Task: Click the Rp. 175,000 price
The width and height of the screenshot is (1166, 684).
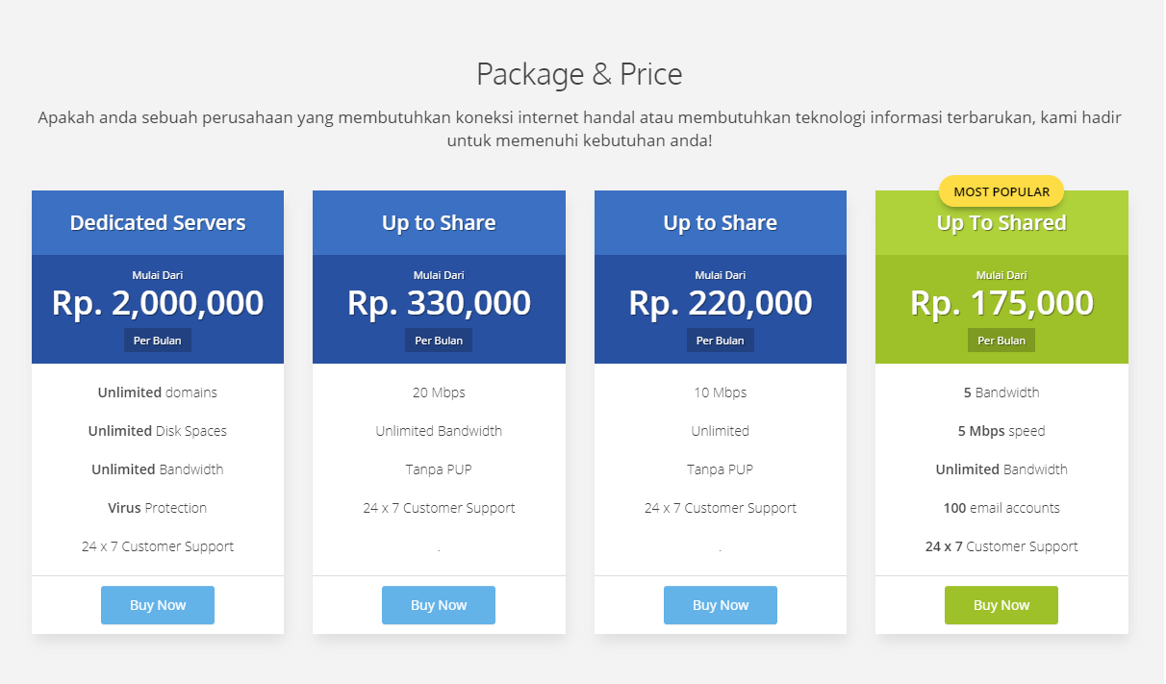Action: click(x=1001, y=303)
